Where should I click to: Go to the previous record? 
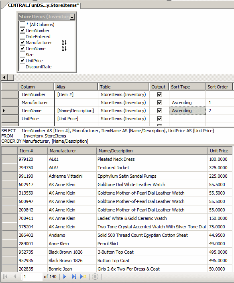coord(15,276)
